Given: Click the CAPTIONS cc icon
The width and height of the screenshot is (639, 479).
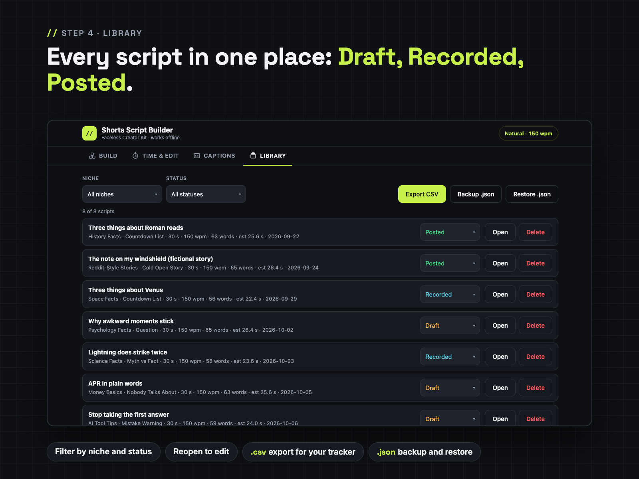Looking at the screenshot, I should pos(197,156).
